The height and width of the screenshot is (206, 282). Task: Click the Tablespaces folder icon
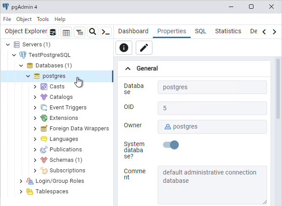(30, 192)
